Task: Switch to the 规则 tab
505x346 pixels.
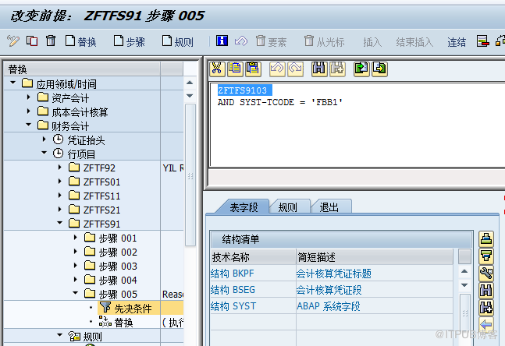Action: [288, 207]
